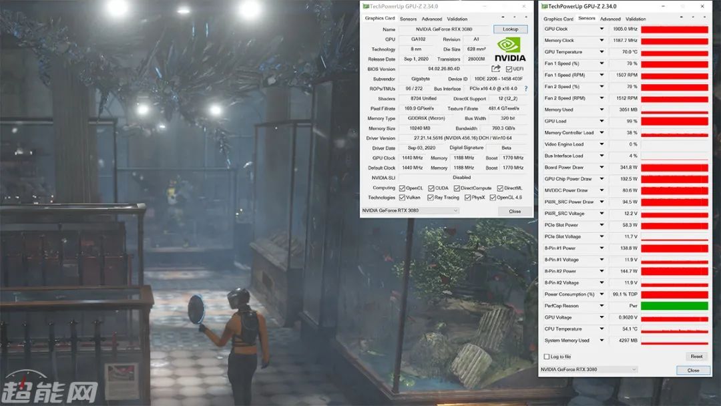Open the GPU Clock sensor dropdown arrow
The image size is (721, 406).
602,29
